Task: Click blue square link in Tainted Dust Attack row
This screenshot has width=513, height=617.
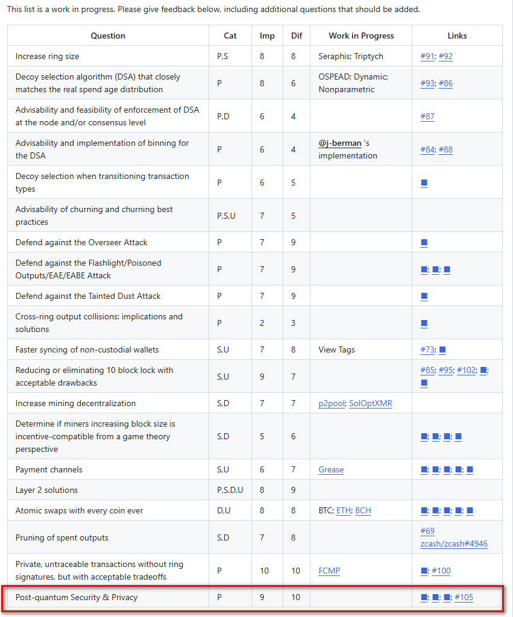Action: click(x=424, y=296)
